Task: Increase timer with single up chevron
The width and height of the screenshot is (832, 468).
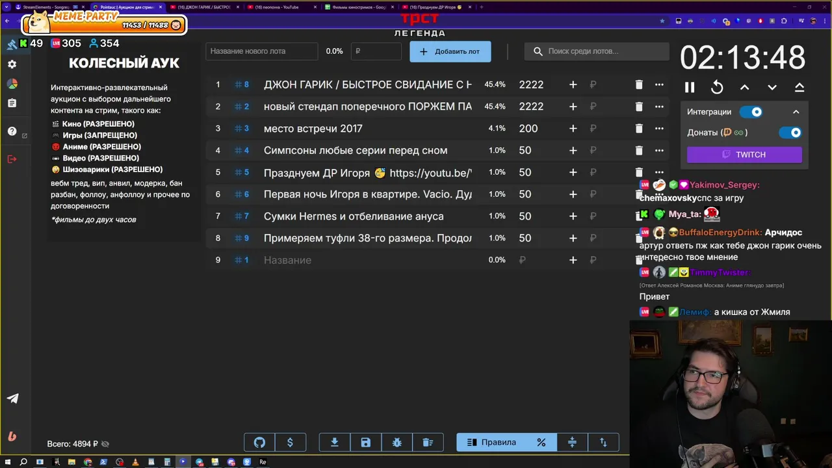Action: [745, 87]
